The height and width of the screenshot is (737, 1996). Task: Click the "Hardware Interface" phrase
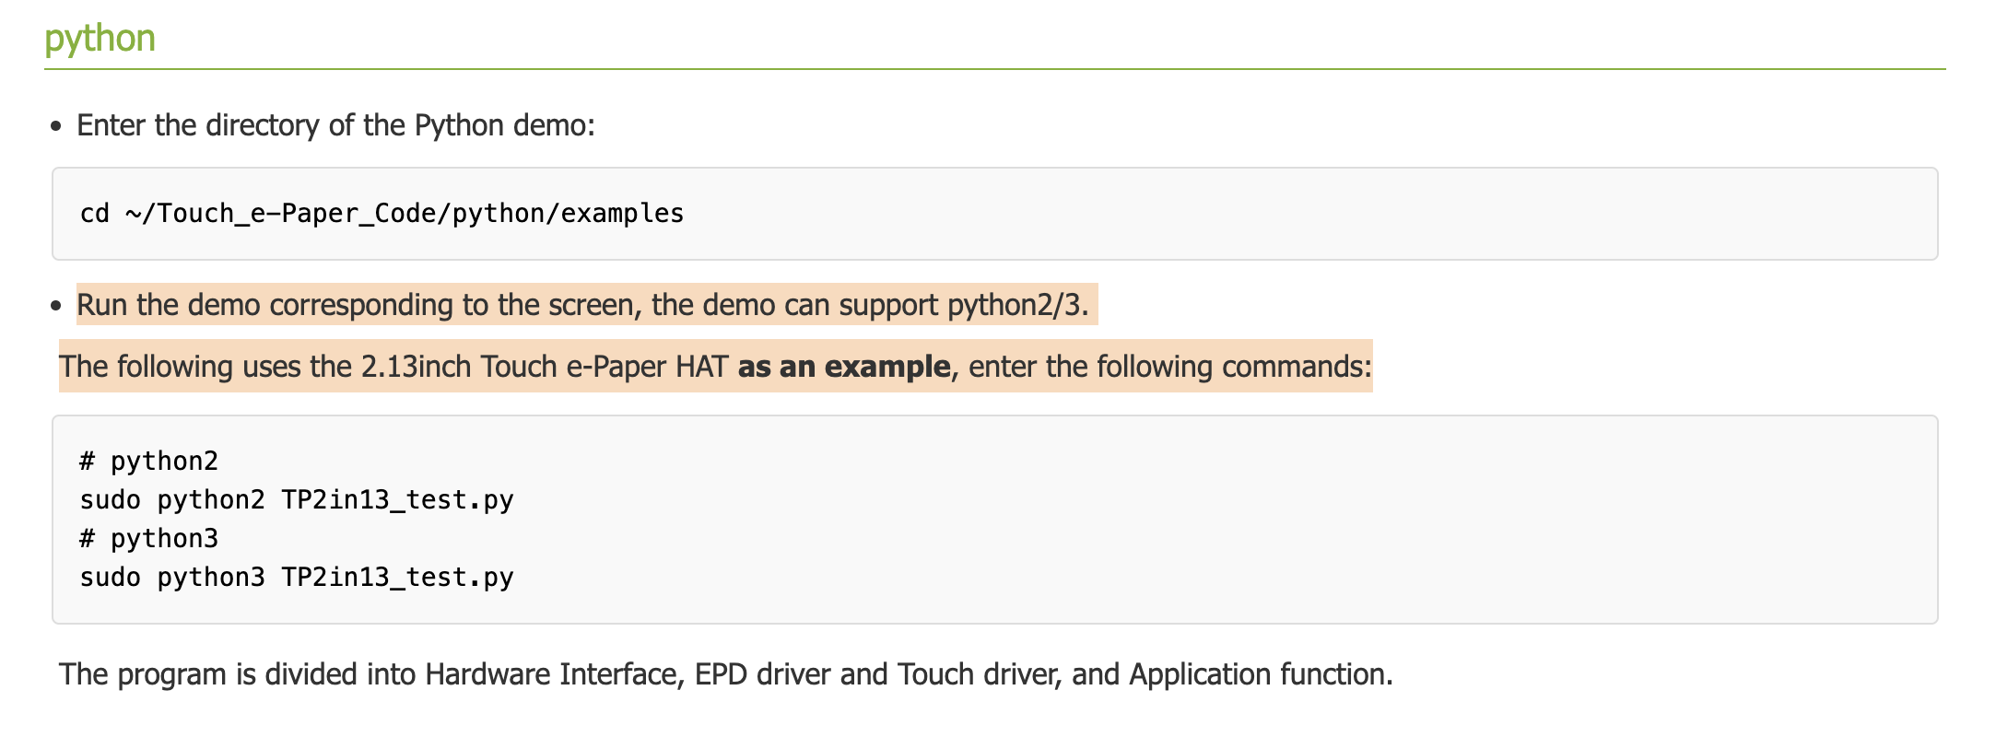click(x=552, y=674)
